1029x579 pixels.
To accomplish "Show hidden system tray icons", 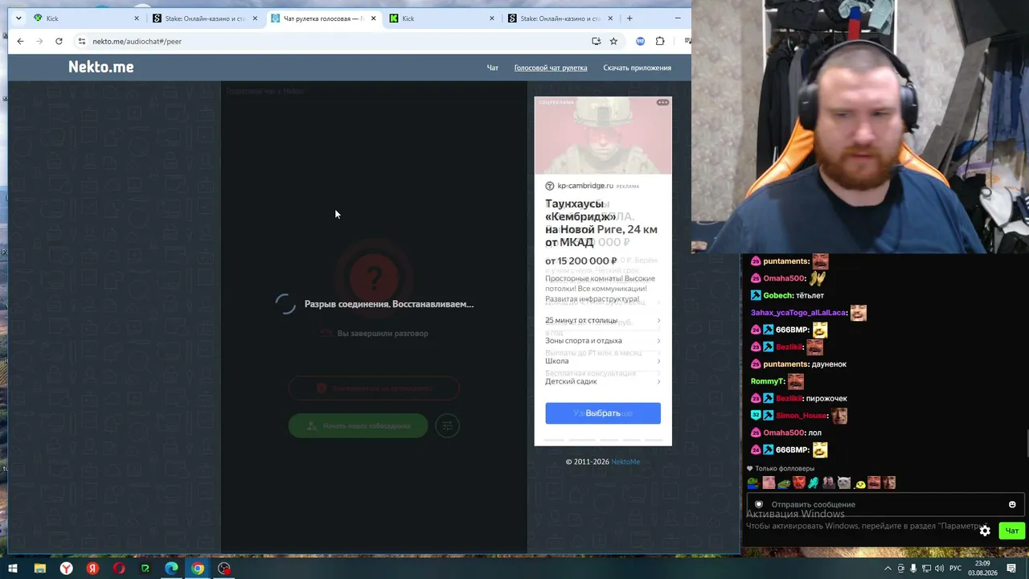I will (888, 569).
